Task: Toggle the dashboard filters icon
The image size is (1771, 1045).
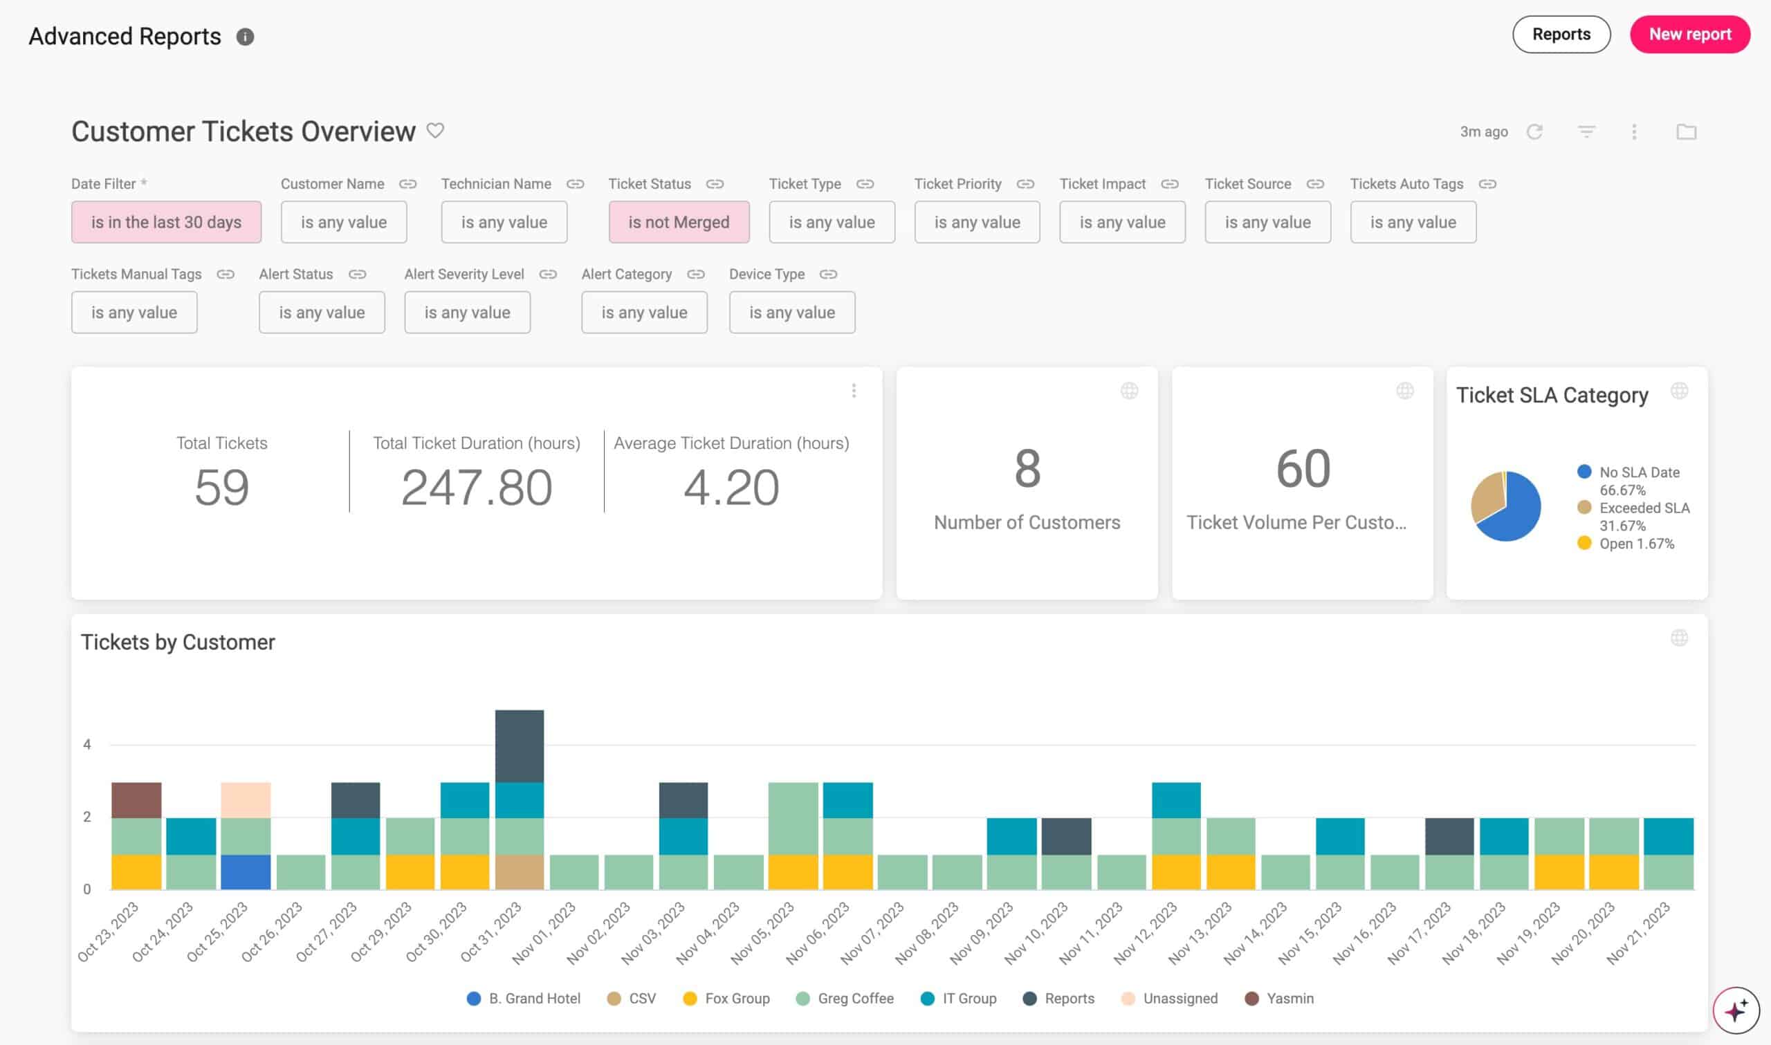Action: 1586,131
